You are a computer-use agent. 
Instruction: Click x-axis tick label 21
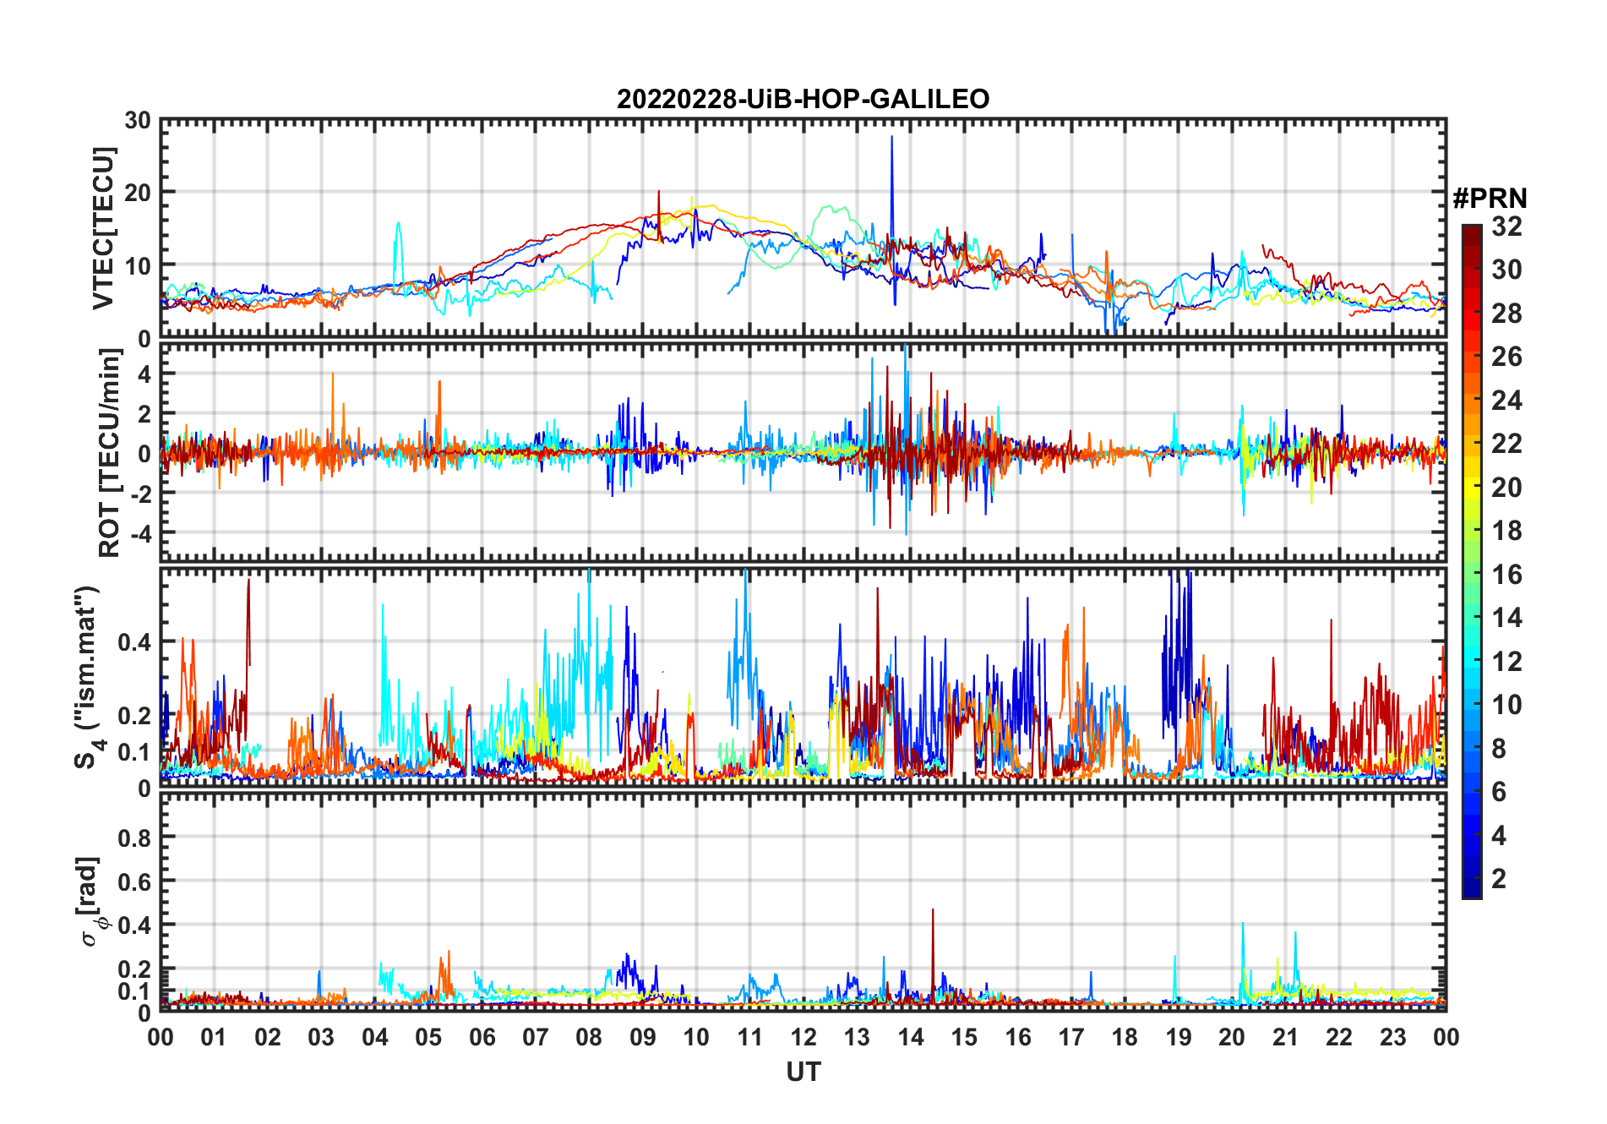(x=1285, y=1037)
